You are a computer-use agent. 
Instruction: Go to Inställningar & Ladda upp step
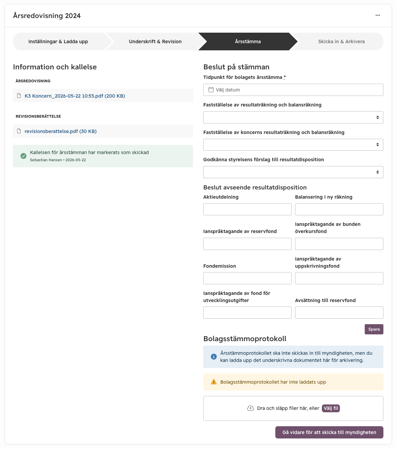58,41
